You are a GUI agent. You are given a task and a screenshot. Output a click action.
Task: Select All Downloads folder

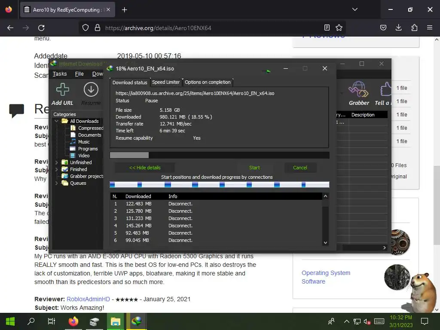(84, 121)
